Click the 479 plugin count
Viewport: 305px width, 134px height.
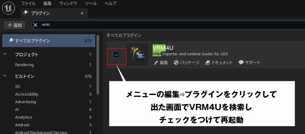click(x=88, y=41)
